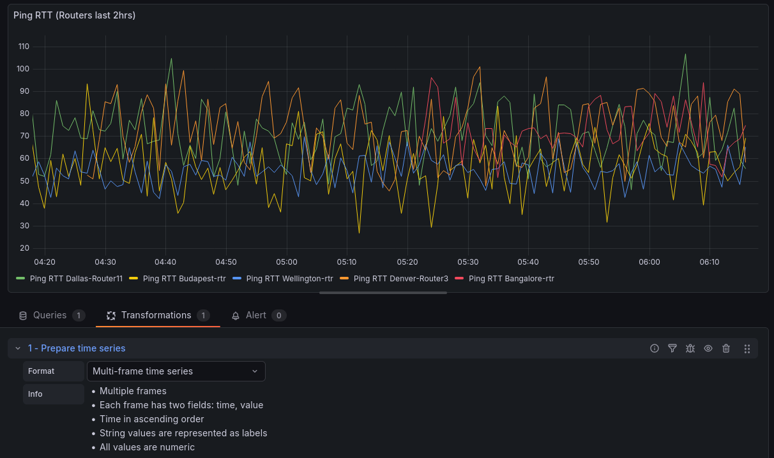The height and width of the screenshot is (458, 774).
Task: Switch to the Alert tab
Action: coord(255,316)
